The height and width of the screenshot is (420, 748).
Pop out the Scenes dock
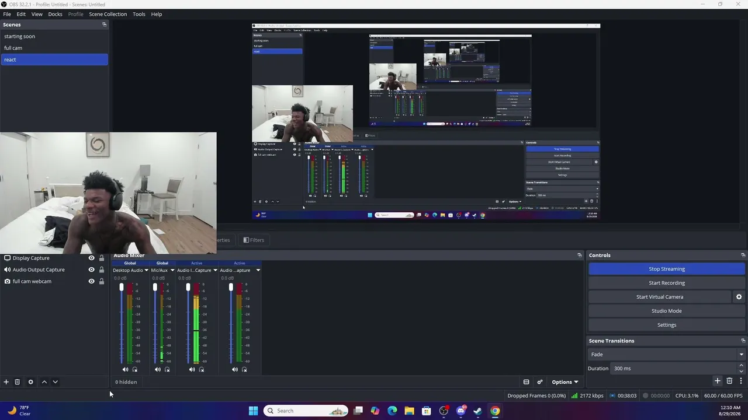[x=105, y=24]
